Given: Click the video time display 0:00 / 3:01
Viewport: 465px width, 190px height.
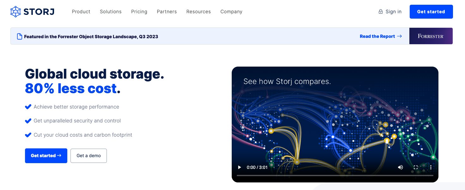Looking at the screenshot, I should tap(257, 167).
